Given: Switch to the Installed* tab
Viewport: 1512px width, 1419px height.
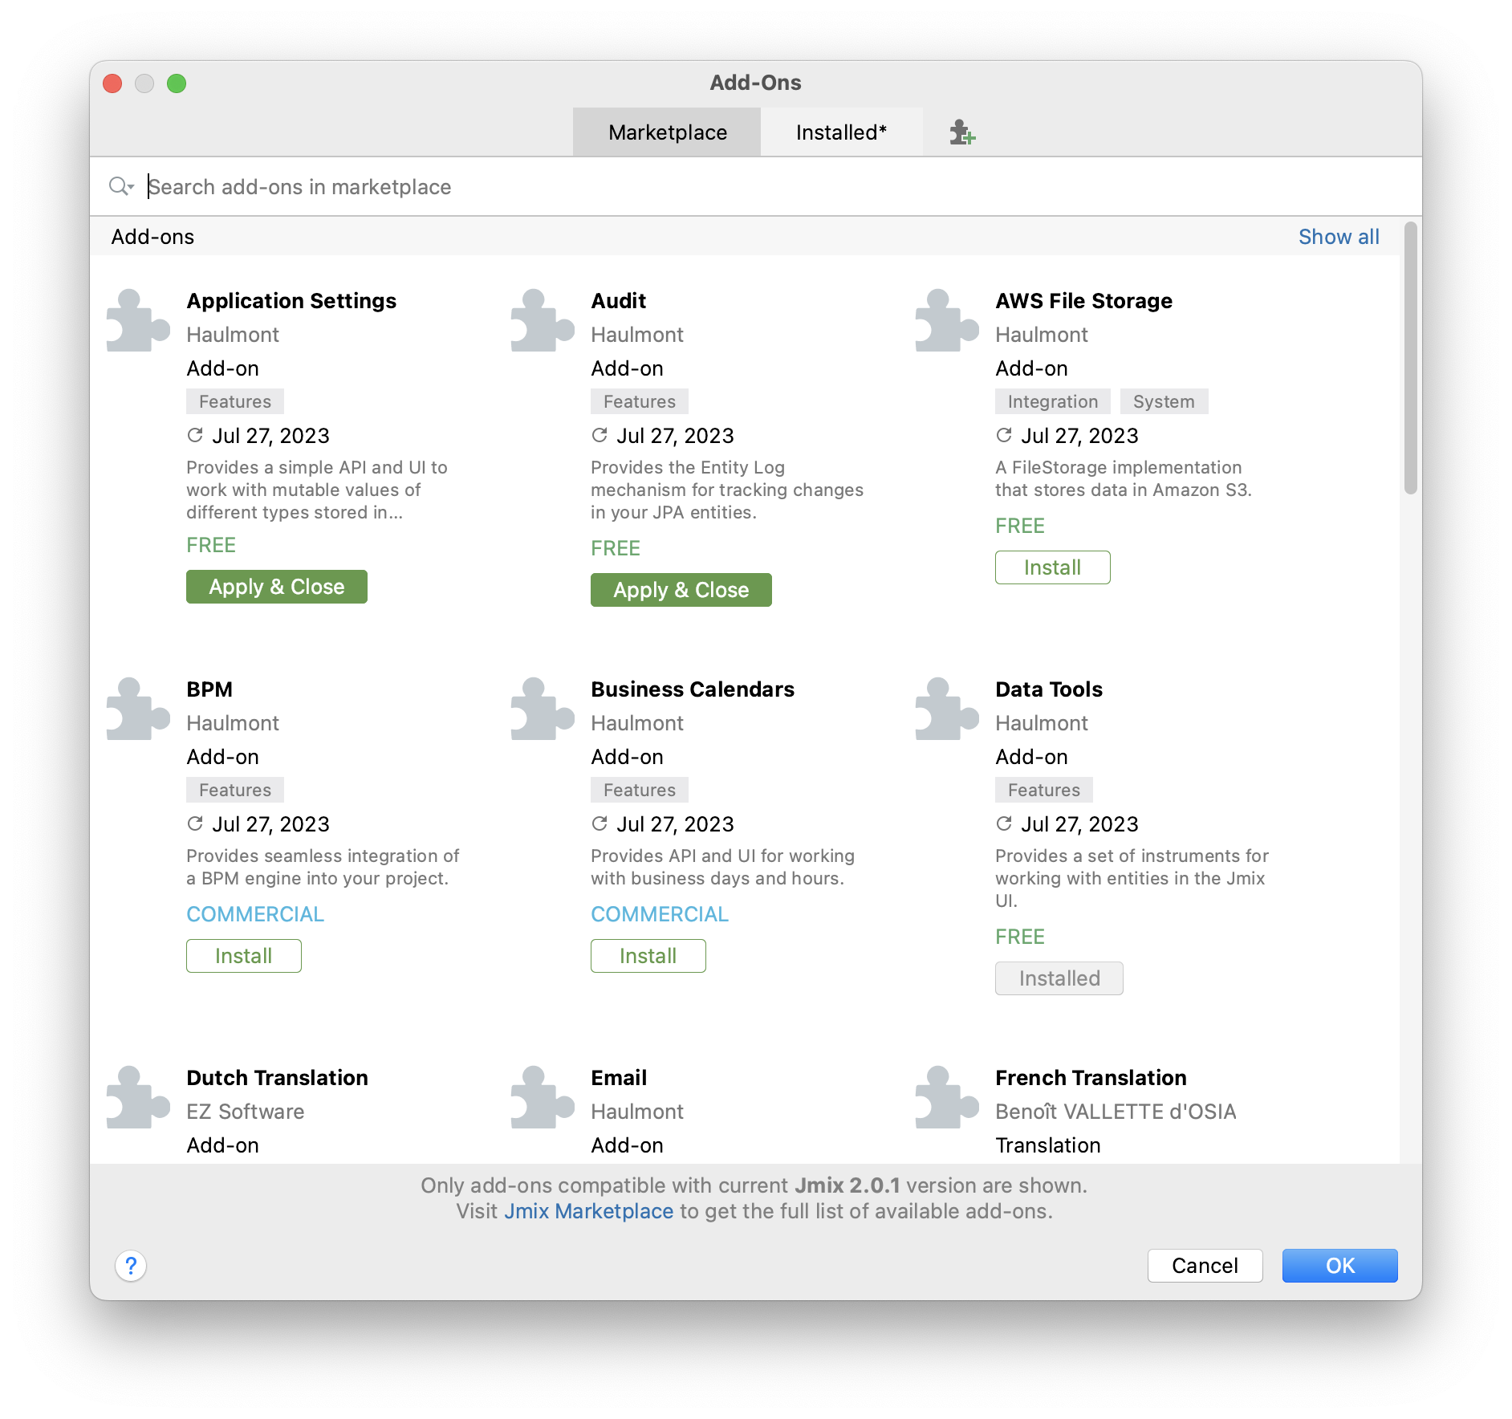Looking at the screenshot, I should tap(841, 132).
